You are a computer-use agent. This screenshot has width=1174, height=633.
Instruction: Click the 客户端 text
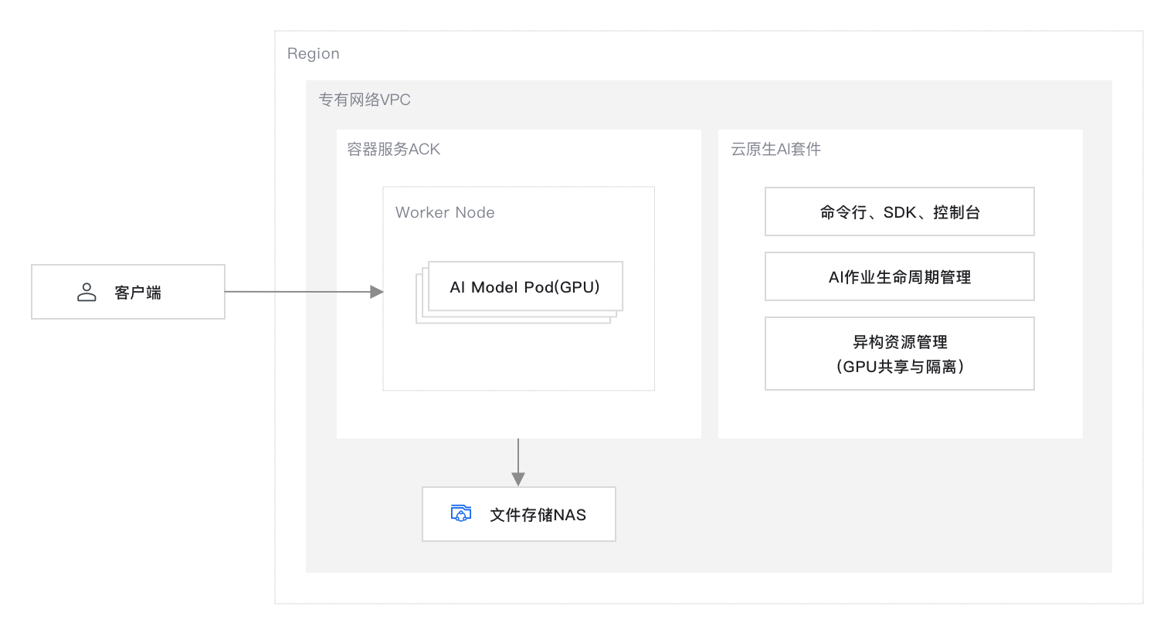[x=138, y=293]
